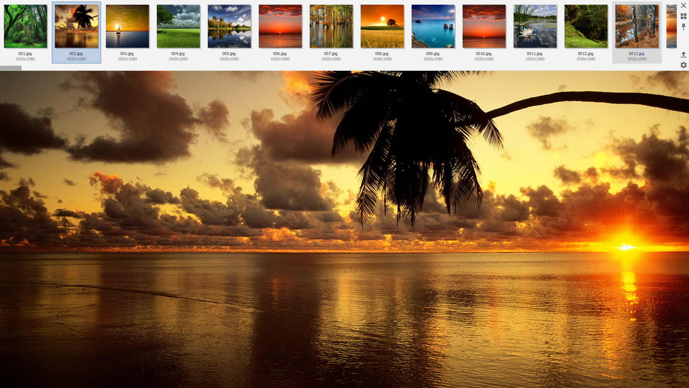Select the 0012.jpg mossy ravine thumbnail
This screenshot has width=689, height=388.
pyautogui.click(x=586, y=26)
